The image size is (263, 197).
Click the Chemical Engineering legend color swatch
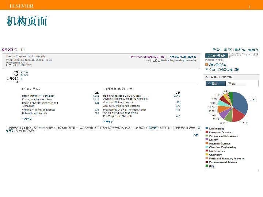[207, 147]
